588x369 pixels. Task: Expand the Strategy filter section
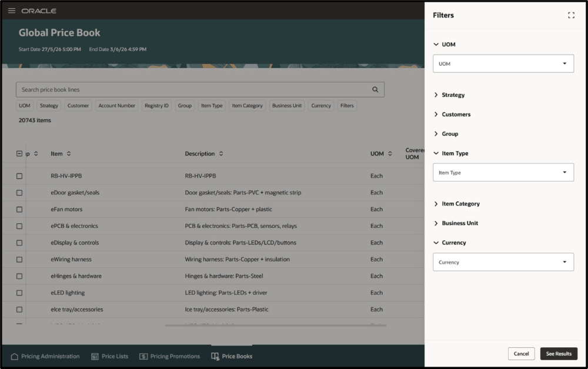436,95
